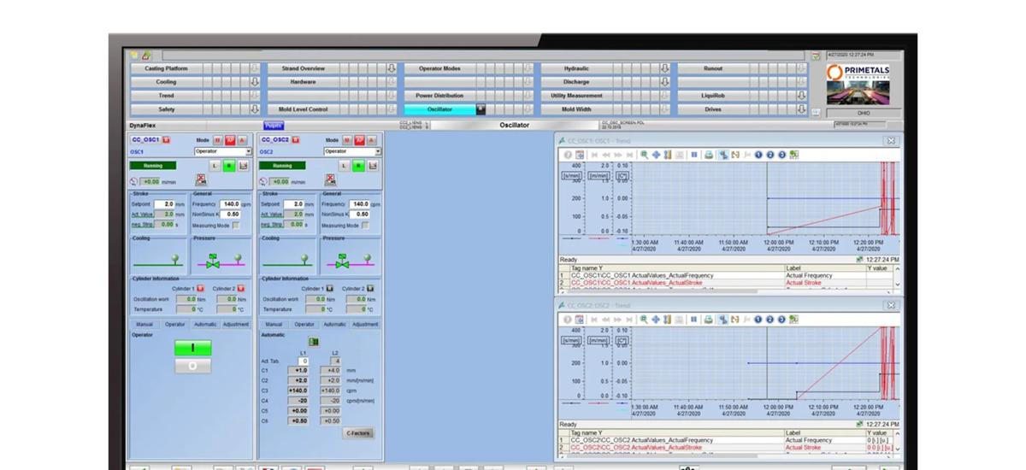Set OSC2 mode to M

tap(346, 140)
